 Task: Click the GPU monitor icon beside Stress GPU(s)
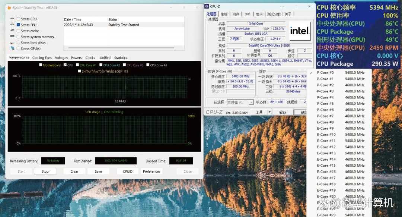click(x=13, y=48)
